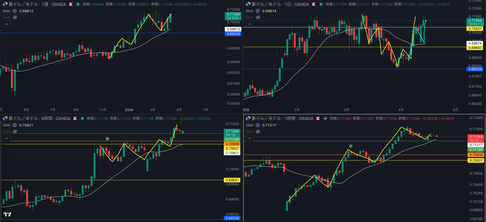Toggle hidden SMA eye icon on daily chart
This screenshot has height=222, width=486.
(x=258, y=17)
